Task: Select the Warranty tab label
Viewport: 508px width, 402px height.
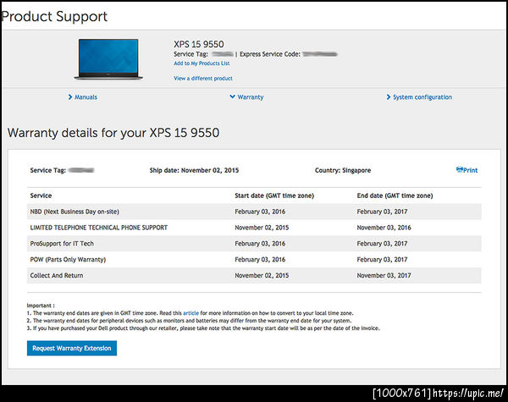Action: [251, 97]
